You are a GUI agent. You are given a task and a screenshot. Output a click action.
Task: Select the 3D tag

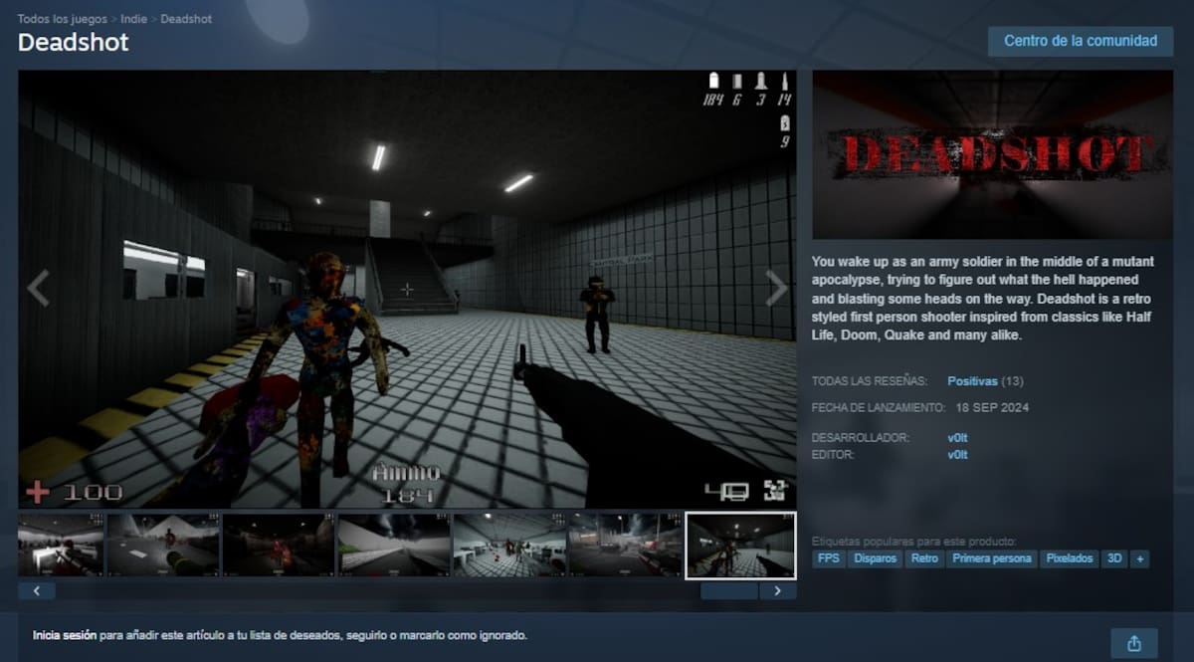[x=1114, y=558]
